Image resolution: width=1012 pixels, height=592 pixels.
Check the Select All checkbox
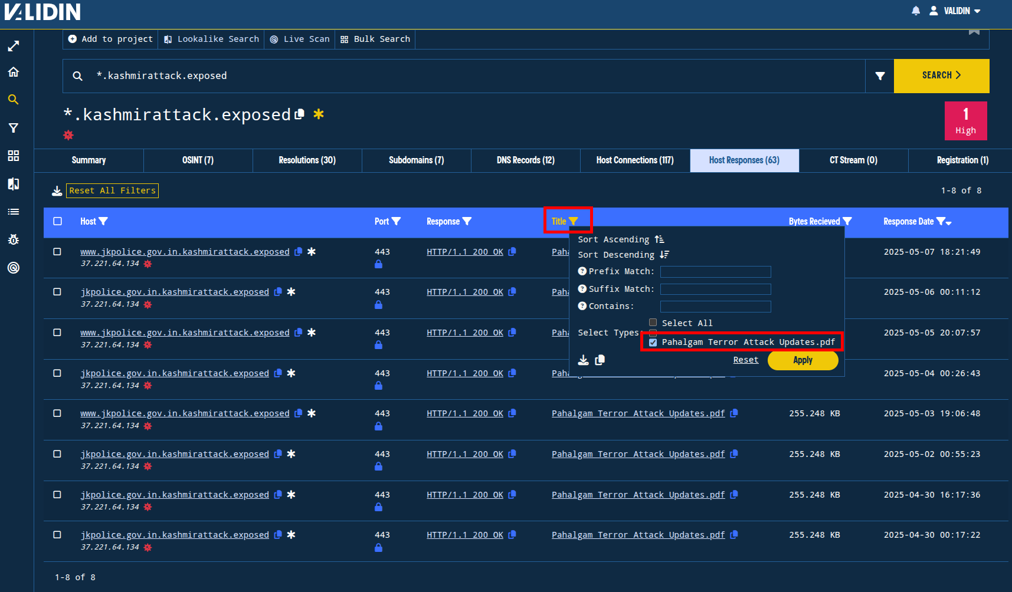[653, 323]
